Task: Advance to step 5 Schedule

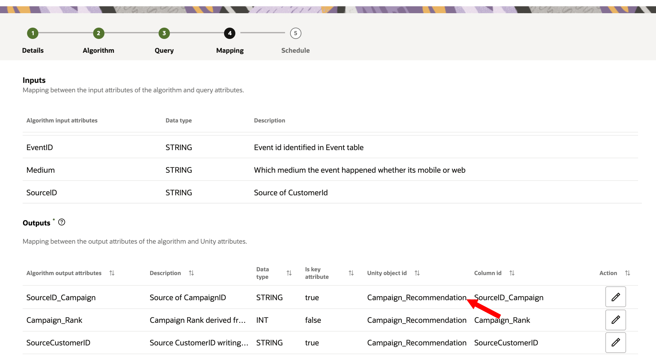Action: 295,33
